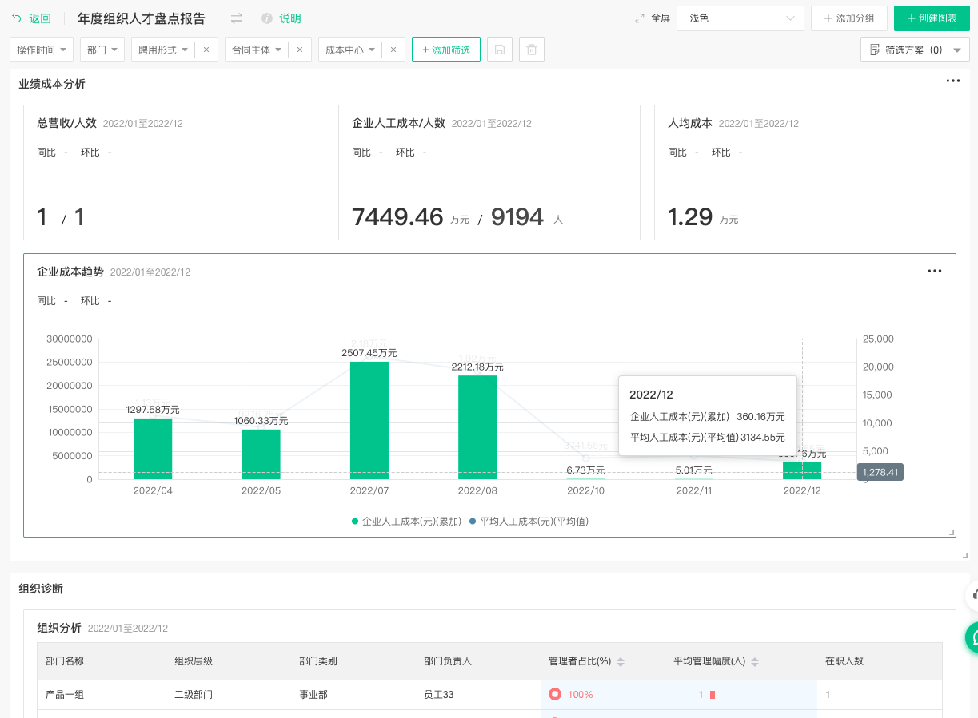Image resolution: width=978 pixels, height=718 pixels.
Task: Remove the 合同主体 filter with its X
Action: (300, 50)
